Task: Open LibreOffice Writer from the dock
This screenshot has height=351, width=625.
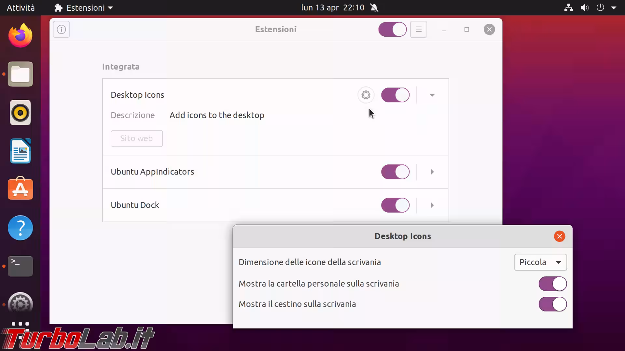Action: (20, 151)
